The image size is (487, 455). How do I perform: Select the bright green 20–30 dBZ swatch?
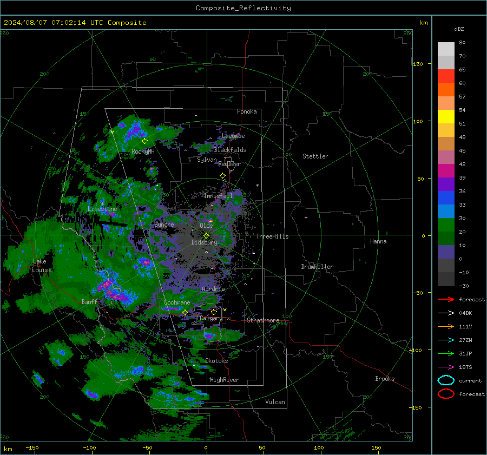click(x=446, y=225)
